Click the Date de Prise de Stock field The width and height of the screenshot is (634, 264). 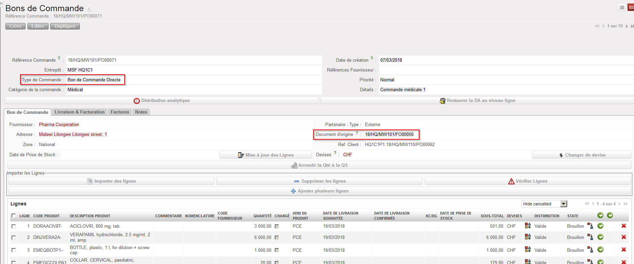(139, 155)
